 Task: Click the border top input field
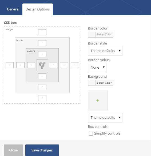coord(42,43)
